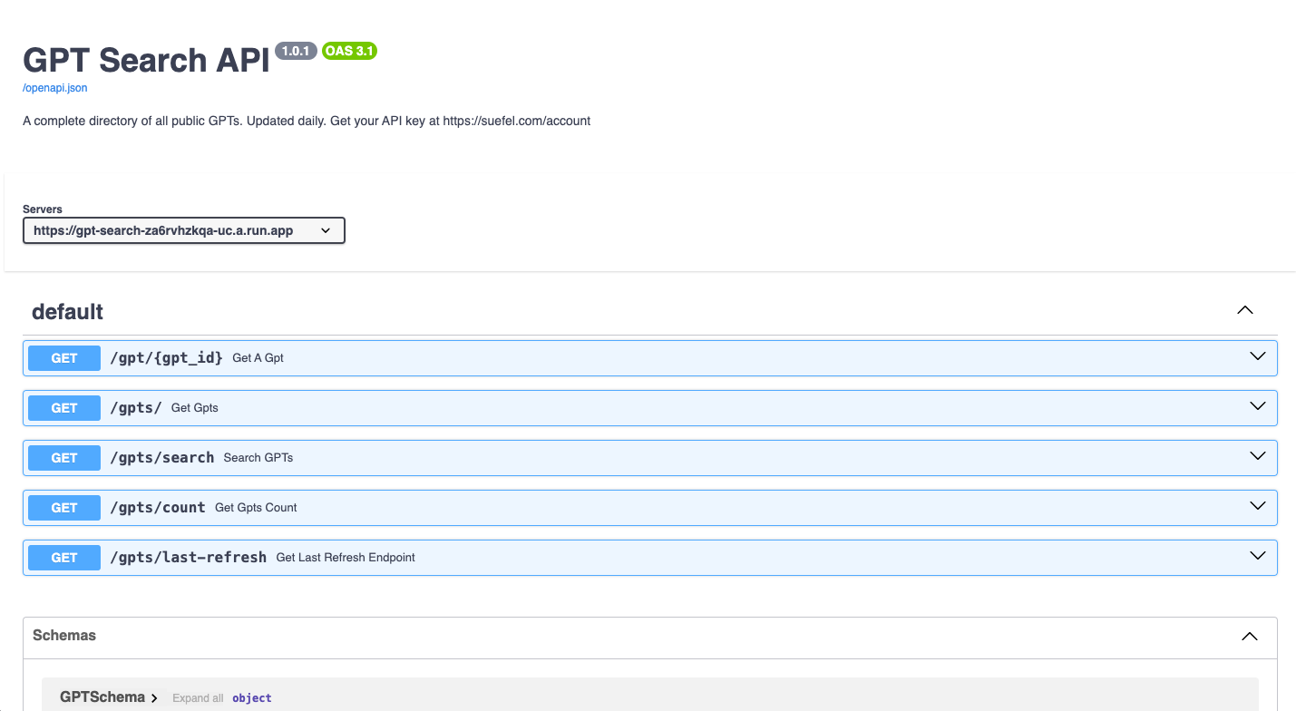Viewport: 1296px width, 711px height.
Task: Expand /gpts/search endpoint arrow
Action: click(1257, 456)
